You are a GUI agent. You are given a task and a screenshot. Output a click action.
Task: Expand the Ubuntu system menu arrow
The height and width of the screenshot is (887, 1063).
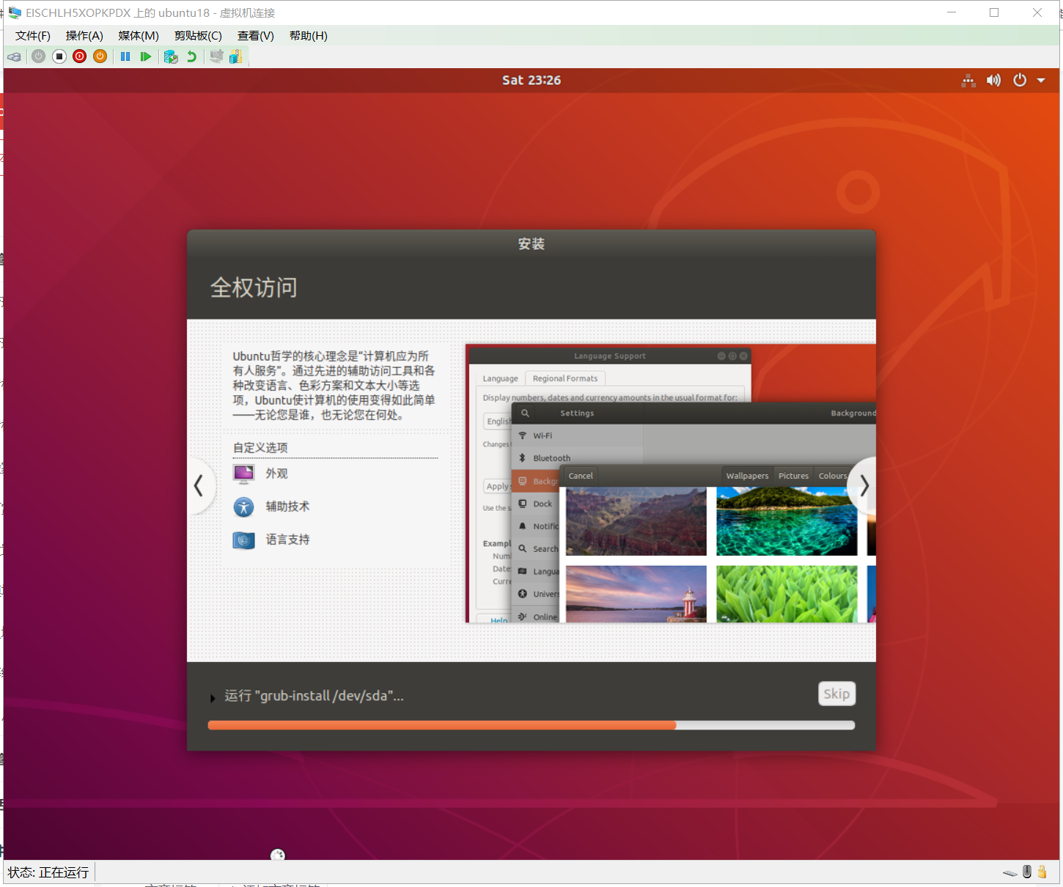pyautogui.click(x=1041, y=81)
